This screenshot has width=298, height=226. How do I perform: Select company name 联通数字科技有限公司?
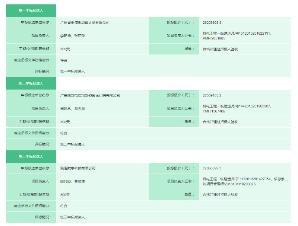pyautogui.click(x=78, y=168)
